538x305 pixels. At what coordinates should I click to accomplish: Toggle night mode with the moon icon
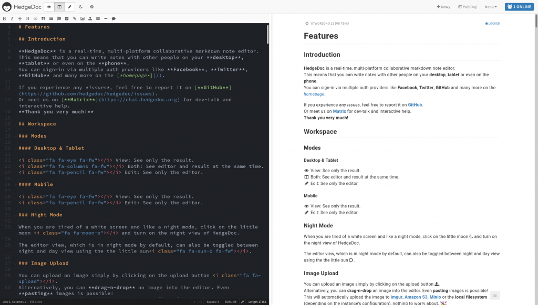click(80, 7)
